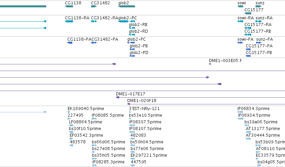285x167 pixels.
Task: Select the EK169040.5prime EST
Action: coord(86,109)
